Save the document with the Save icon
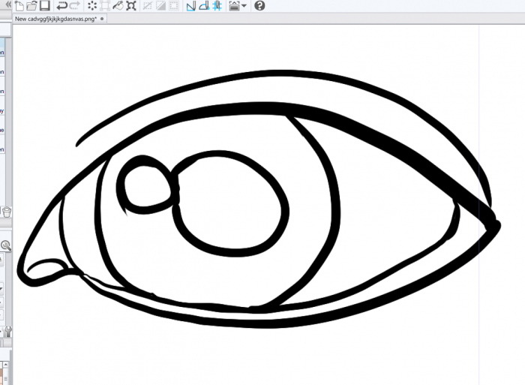 44,6
